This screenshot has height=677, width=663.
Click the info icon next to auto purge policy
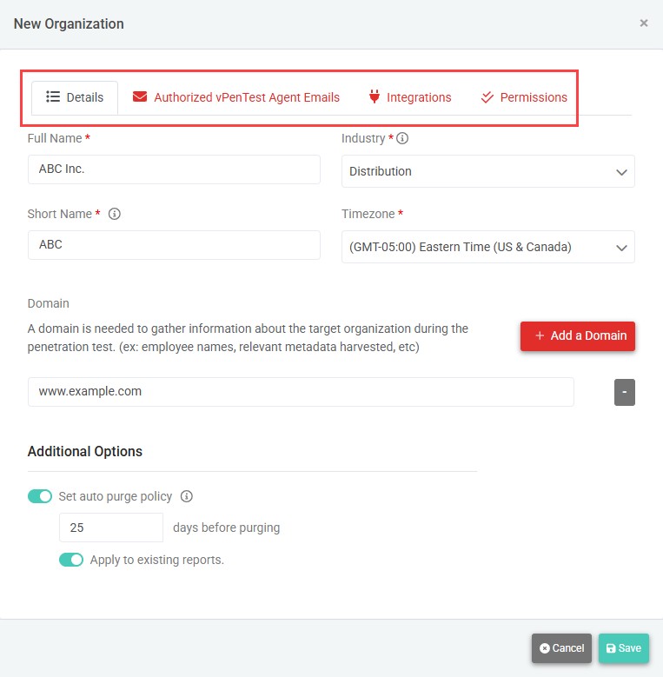click(x=186, y=496)
